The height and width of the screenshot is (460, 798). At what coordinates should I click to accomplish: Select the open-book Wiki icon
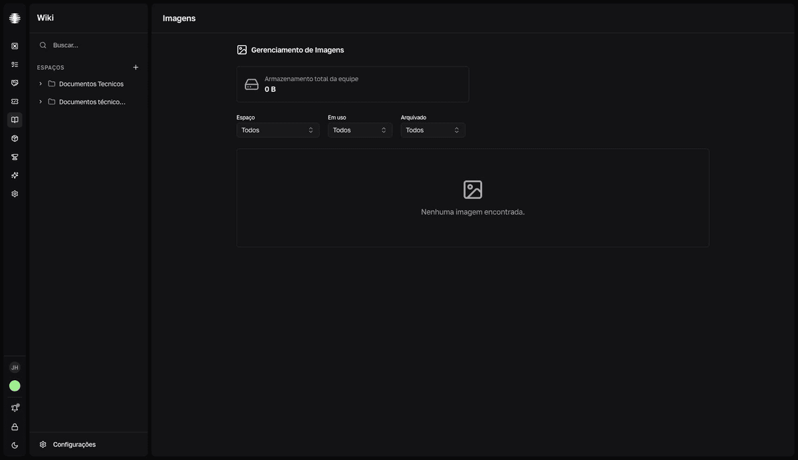[x=15, y=120]
